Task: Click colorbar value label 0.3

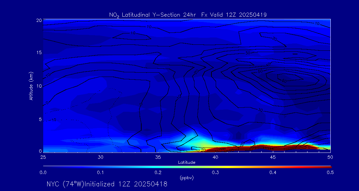Action: click(x=215, y=173)
